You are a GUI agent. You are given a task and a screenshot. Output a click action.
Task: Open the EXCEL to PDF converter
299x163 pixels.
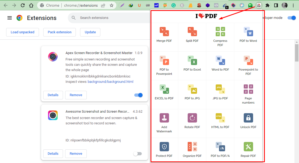click(164, 92)
